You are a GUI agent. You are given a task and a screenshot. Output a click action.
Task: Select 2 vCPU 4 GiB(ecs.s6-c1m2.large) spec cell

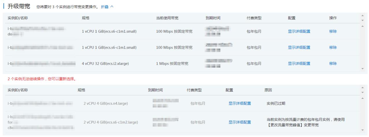click(110, 122)
